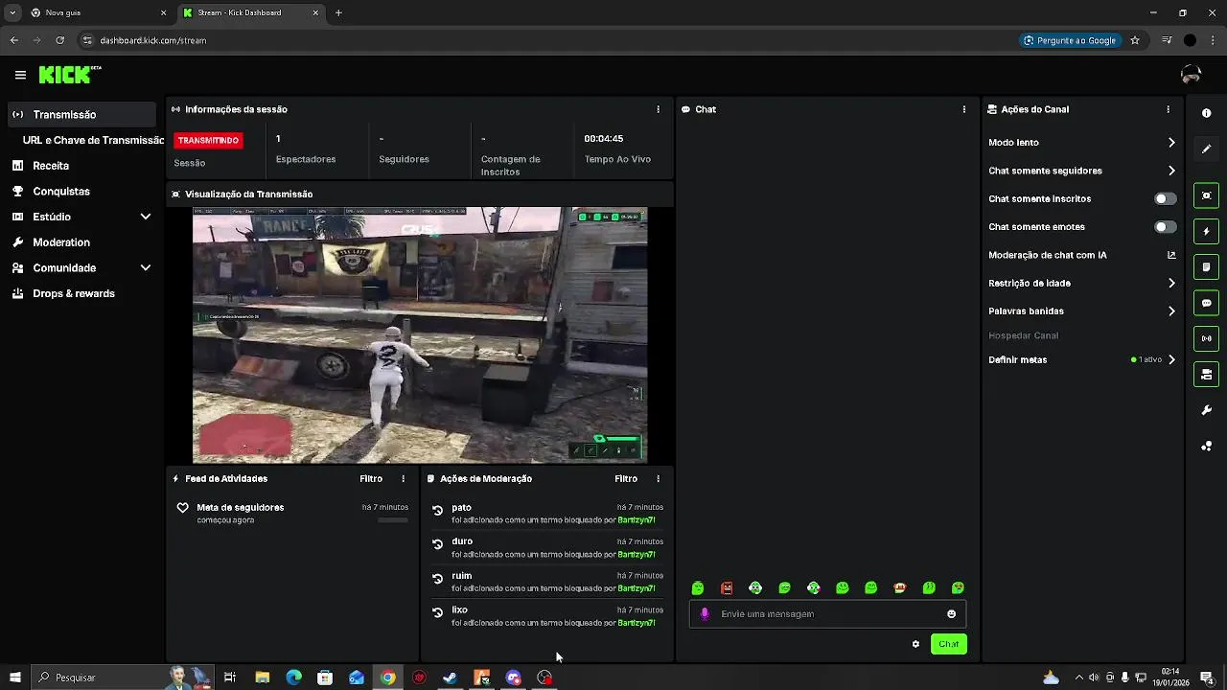Open URL e Chave de Transmissão
The image size is (1227, 690).
coord(93,140)
